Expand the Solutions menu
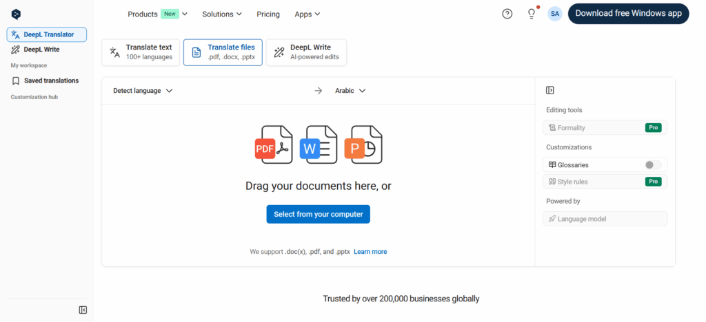The width and height of the screenshot is (706, 322). coord(222,14)
